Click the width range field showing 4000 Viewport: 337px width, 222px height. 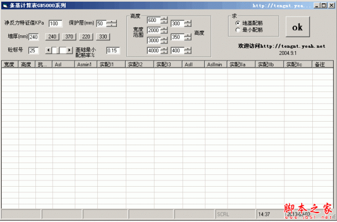(x=154, y=50)
